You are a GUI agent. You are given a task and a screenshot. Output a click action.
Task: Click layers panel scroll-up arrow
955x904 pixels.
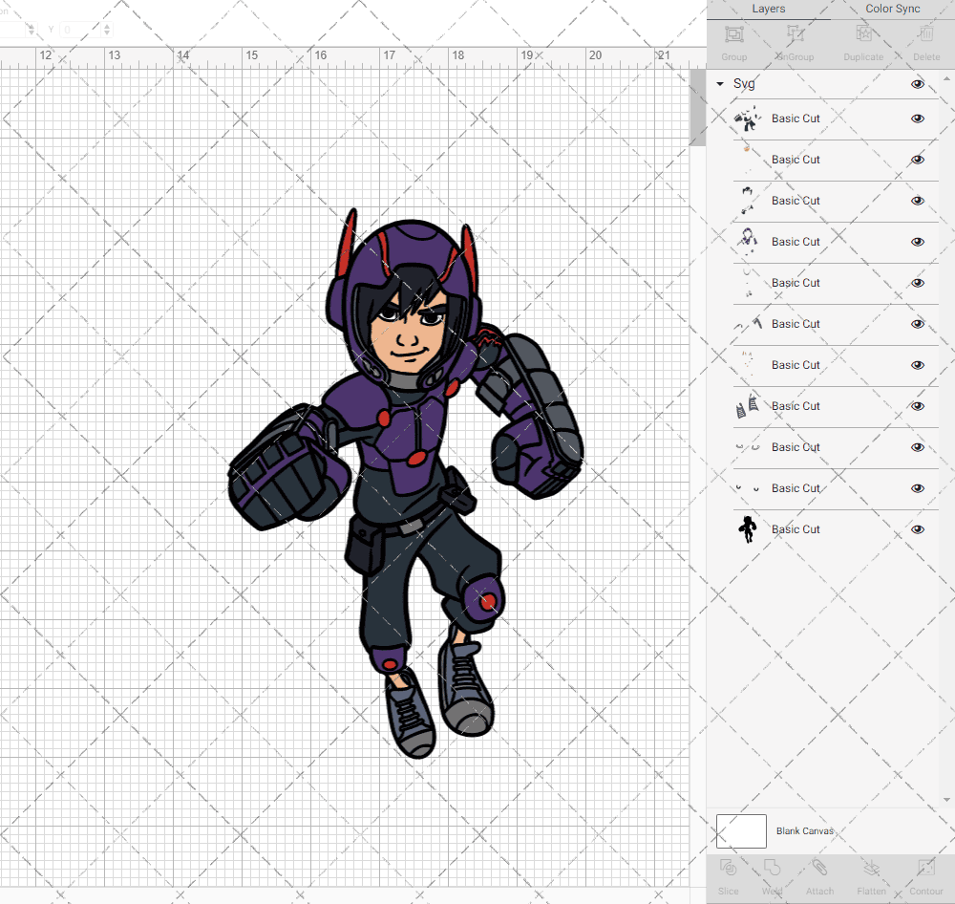click(x=945, y=79)
